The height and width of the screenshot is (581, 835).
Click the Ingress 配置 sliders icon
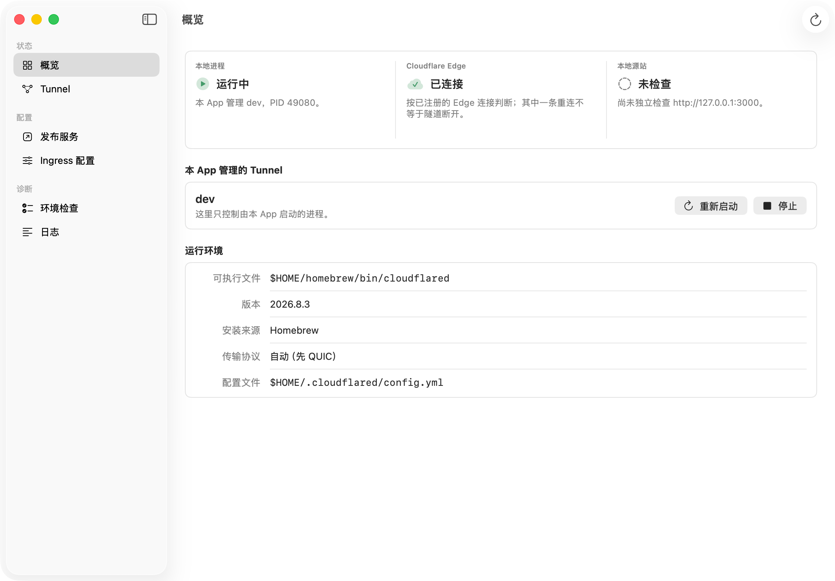pyautogui.click(x=28, y=161)
